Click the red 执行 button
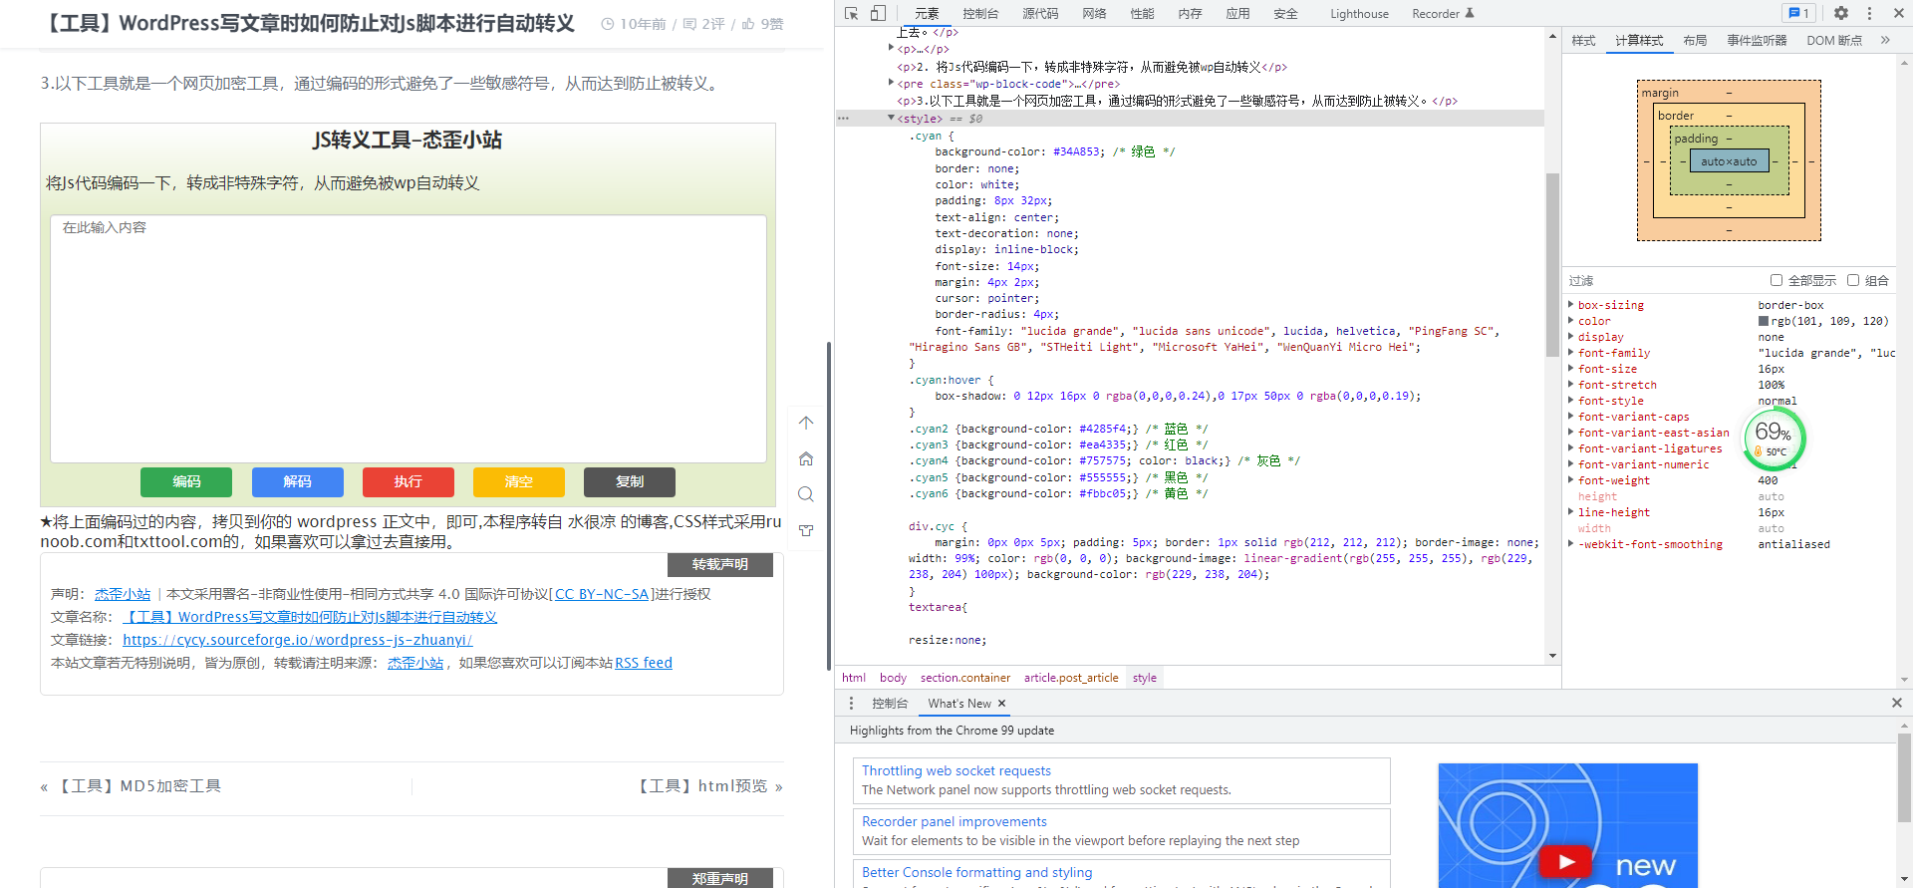The width and height of the screenshot is (1913, 888). point(409,482)
